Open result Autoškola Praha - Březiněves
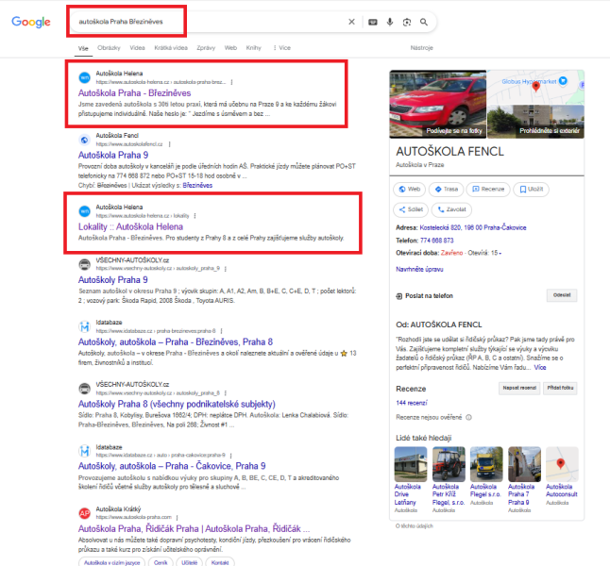Image resolution: width=610 pixels, height=566 pixels. click(x=135, y=92)
